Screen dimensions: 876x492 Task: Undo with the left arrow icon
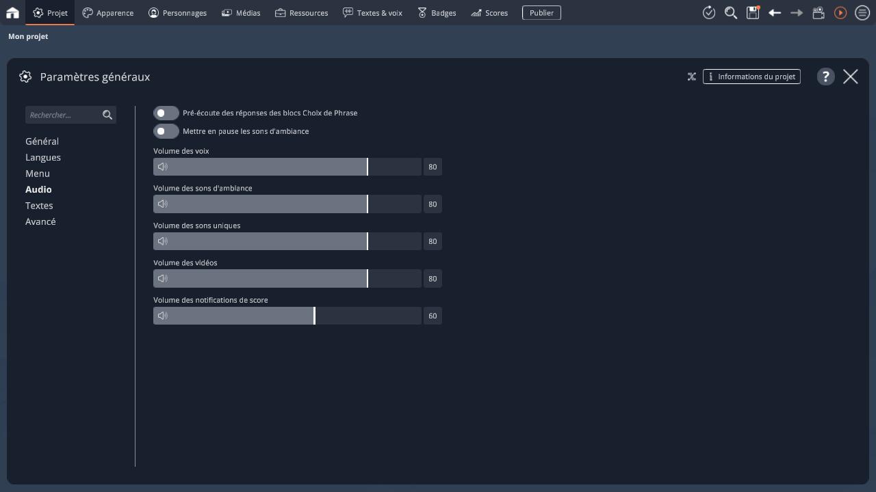(x=775, y=12)
